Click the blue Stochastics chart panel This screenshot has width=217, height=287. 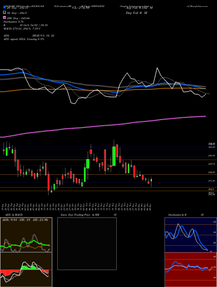click(x=191, y=235)
